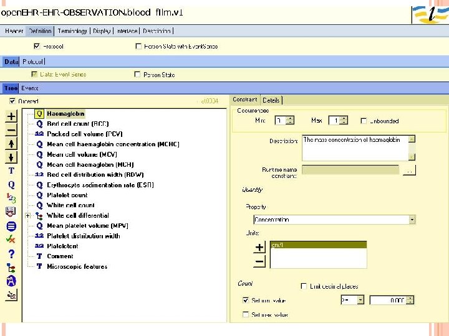This screenshot has height=336, width=449.
Task: Adjust the Min occurrences spinner
Action: pyautogui.click(x=290, y=120)
